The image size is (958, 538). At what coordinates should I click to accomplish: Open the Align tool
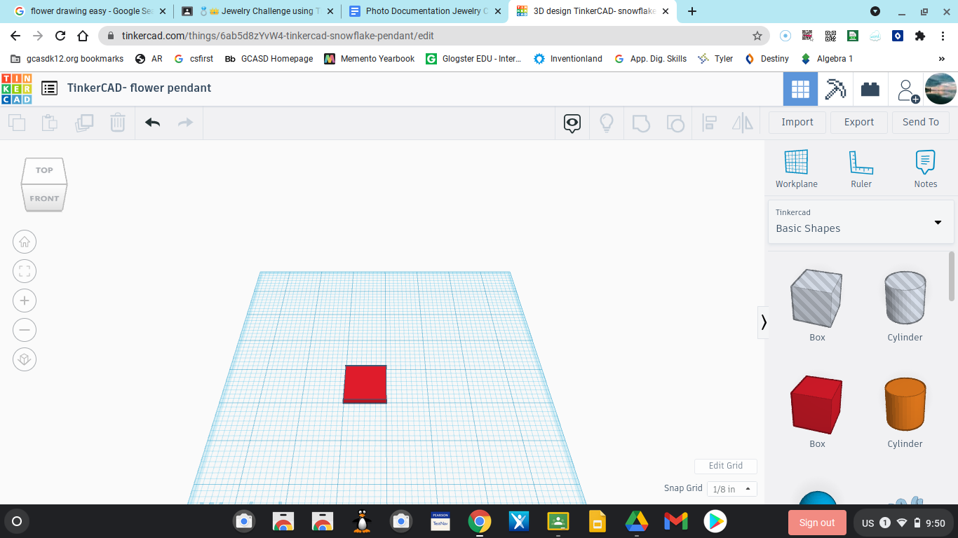(x=709, y=122)
